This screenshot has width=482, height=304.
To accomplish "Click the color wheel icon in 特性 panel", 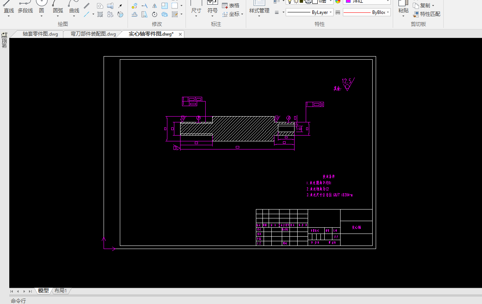I will click(x=338, y=2).
